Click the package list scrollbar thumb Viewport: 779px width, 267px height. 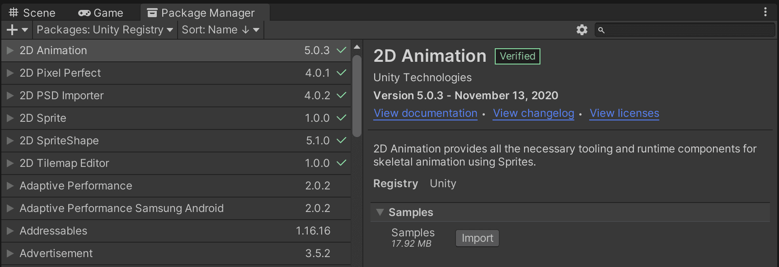[x=357, y=96]
